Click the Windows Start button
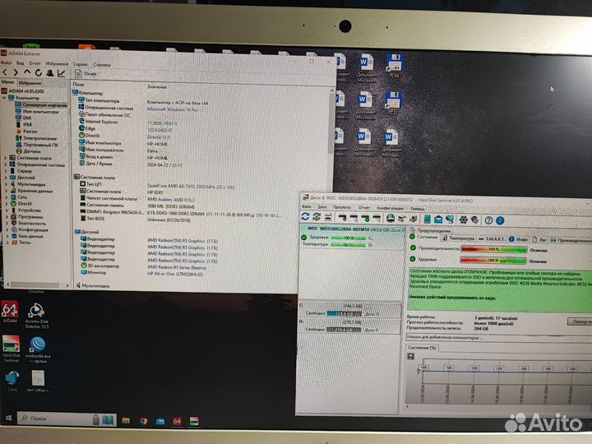The height and width of the screenshot is (444, 592). (9, 418)
